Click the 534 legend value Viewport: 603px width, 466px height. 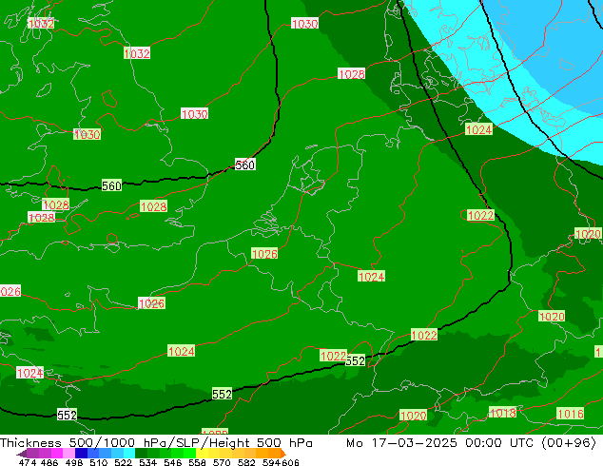(x=147, y=462)
